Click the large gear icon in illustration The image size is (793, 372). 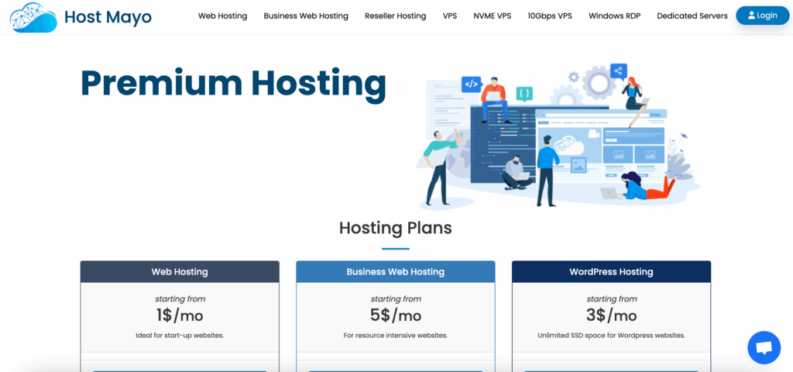coord(599,81)
